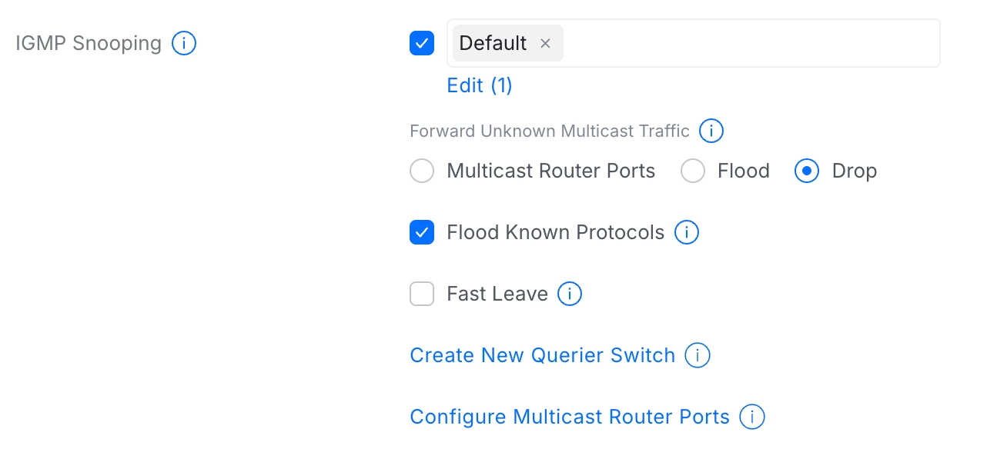Image resolution: width=987 pixels, height=449 pixels.
Task: Follow the Configure Multicast Router Ports link
Action: [569, 417]
